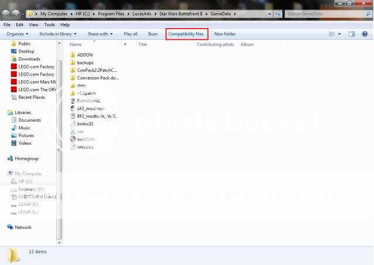The height and width of the screenshot is (265, 374).
Task: Click the sidebar scrollbar down arrow
Action: tap(59, 243)
